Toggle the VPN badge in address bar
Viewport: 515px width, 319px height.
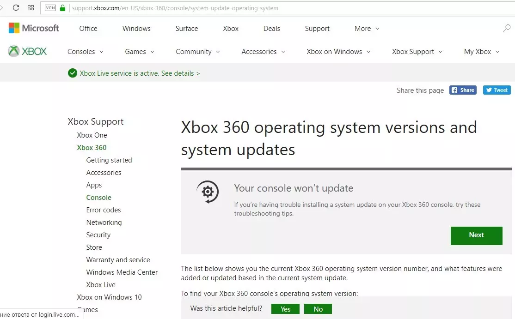click(50, 8)
